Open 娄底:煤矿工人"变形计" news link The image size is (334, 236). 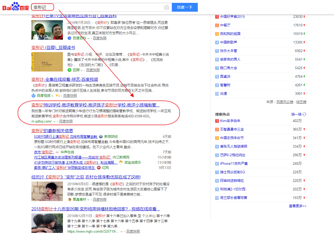click(64, 168)
